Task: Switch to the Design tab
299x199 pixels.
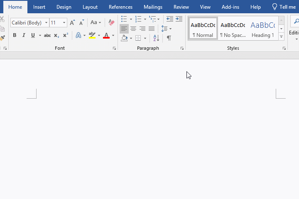Action: 64,7
